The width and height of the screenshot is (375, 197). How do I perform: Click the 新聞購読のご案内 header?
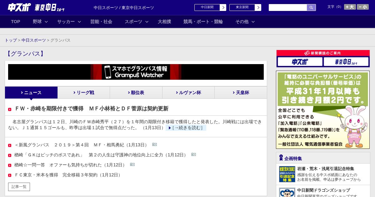[323, 53]
